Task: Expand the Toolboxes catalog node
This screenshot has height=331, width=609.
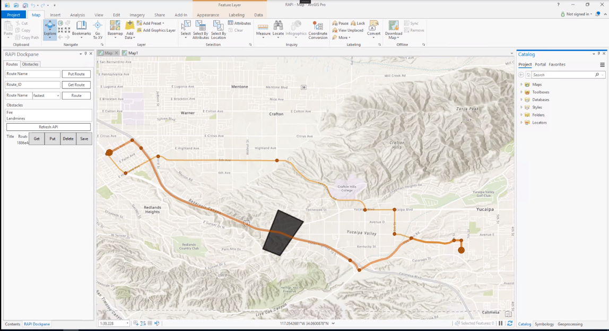Action: (521, 92)
